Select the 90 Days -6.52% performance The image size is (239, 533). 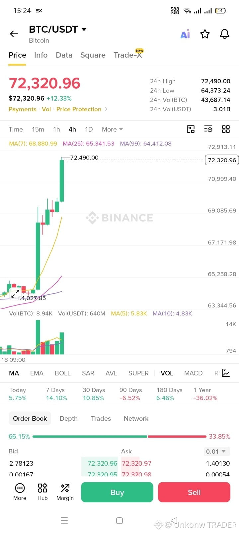point(130,394)
